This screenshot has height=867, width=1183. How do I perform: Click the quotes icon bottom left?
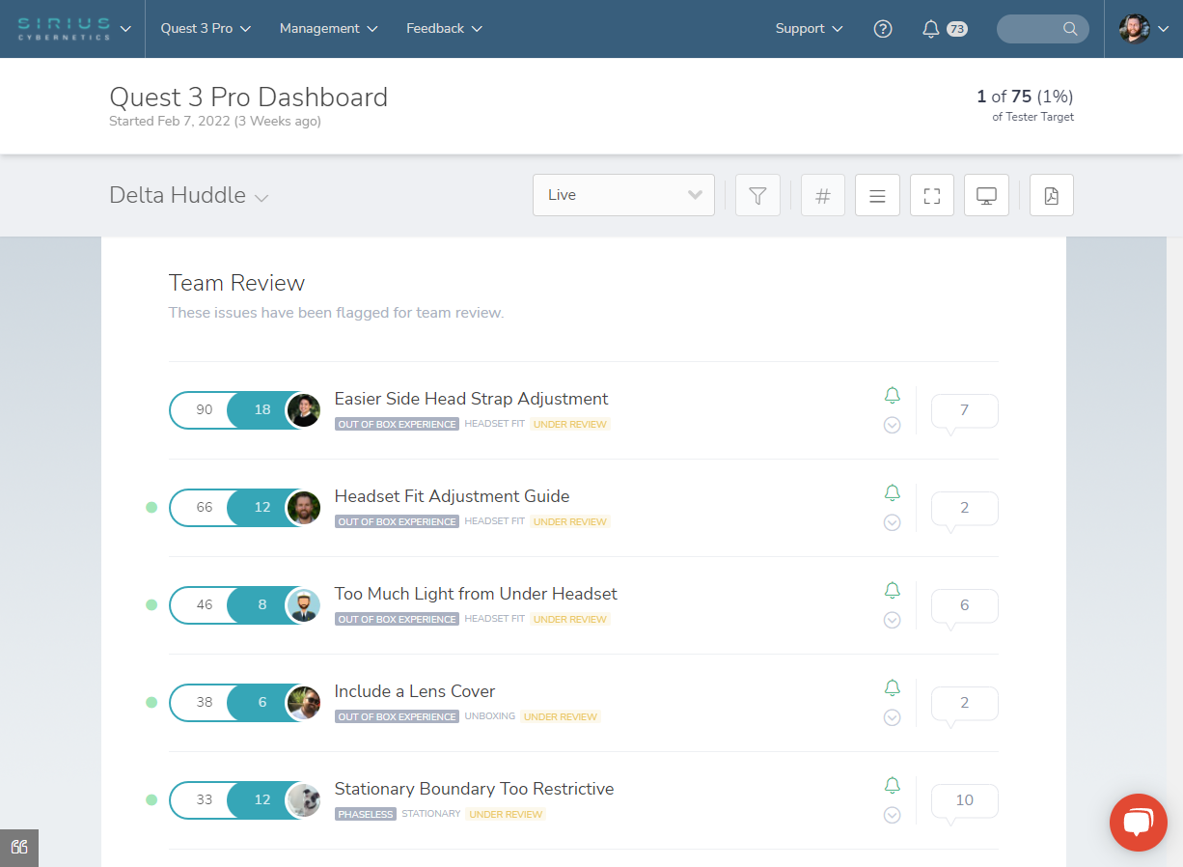pos(19,848)
